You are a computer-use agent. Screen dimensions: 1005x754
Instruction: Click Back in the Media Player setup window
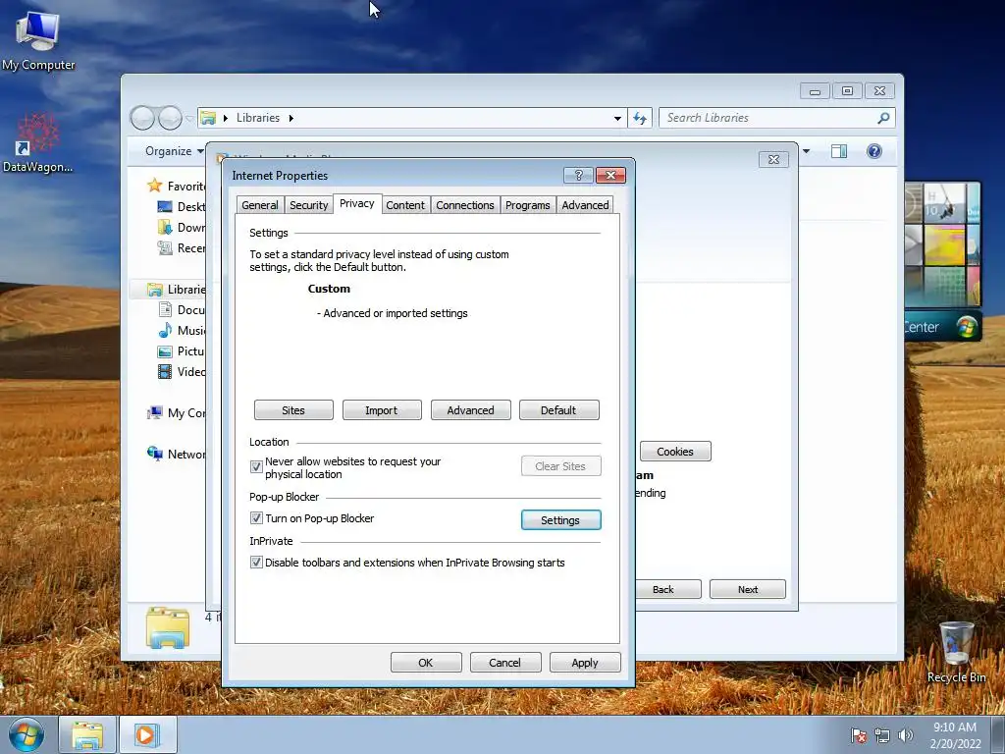pos(667,589)
